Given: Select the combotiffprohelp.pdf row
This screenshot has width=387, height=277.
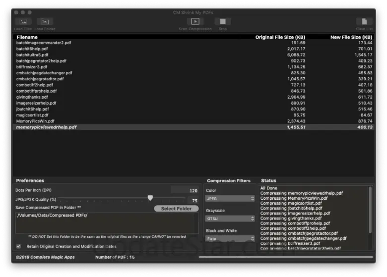Looking at the screenshot, I should [193, 91].
